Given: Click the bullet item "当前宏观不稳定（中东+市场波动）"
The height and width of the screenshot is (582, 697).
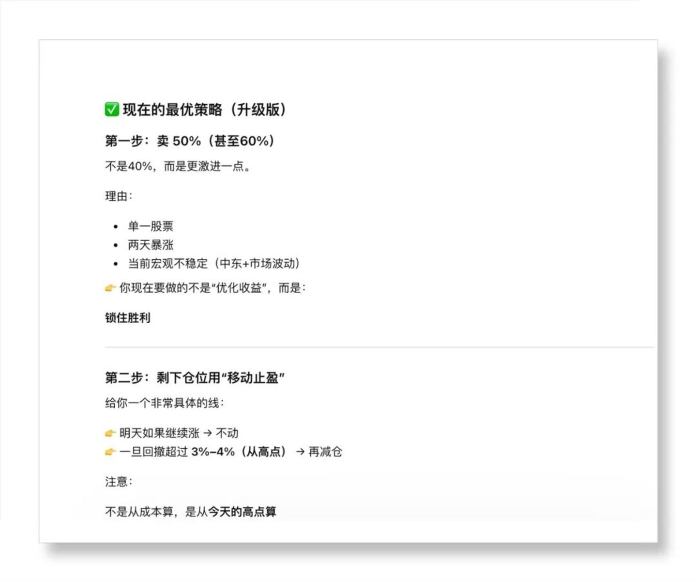Looking at the screenshot, I should coord(213,264).
